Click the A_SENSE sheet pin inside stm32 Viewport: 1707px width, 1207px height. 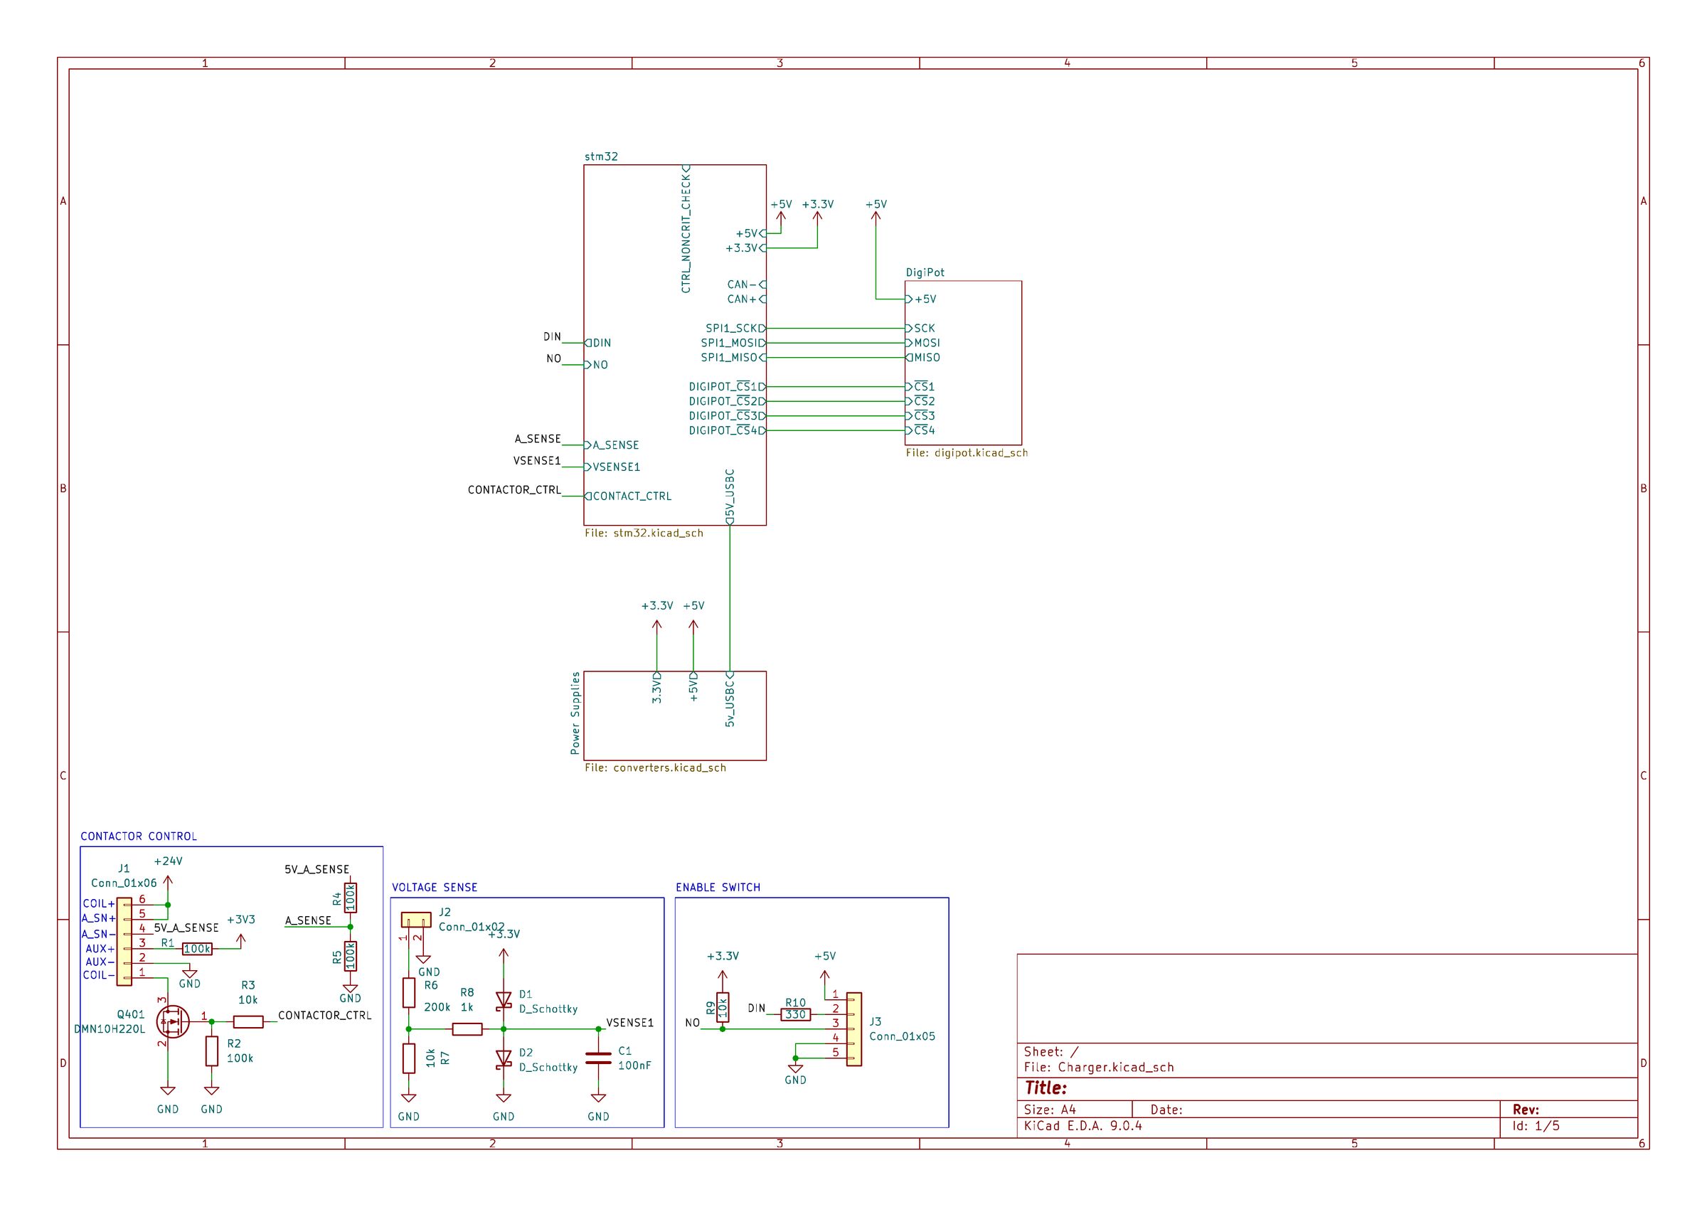click(612, 445)
